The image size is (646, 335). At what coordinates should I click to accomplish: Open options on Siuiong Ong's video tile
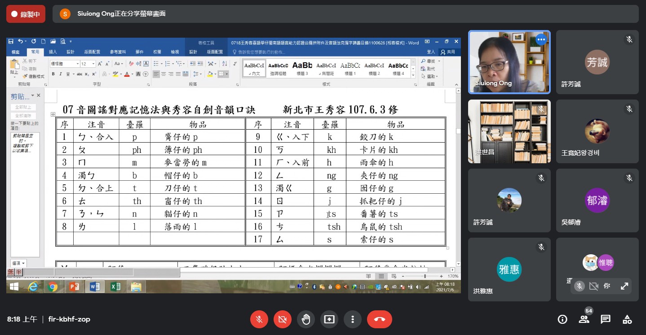(541, 39)
